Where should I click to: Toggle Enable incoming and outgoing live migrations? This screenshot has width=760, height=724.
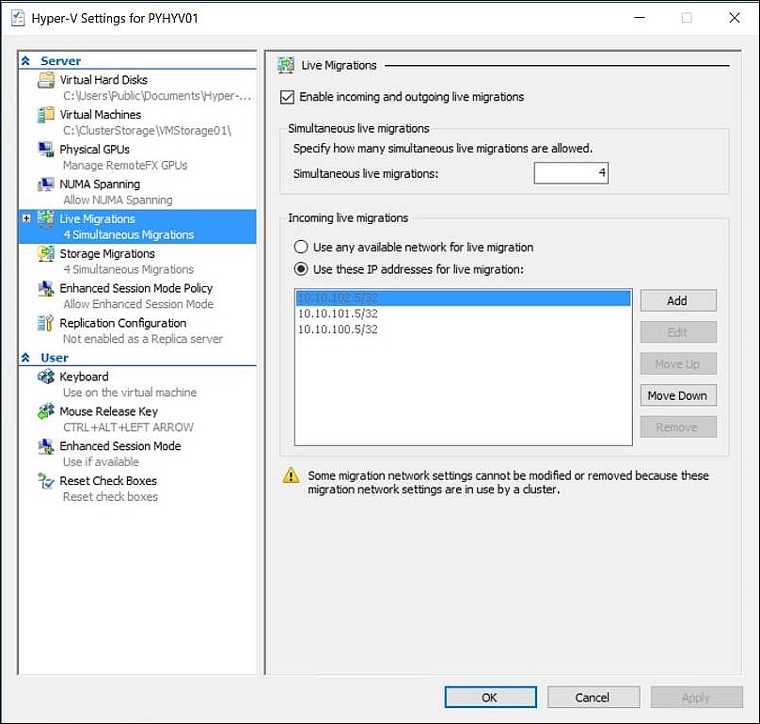point(288,97)
